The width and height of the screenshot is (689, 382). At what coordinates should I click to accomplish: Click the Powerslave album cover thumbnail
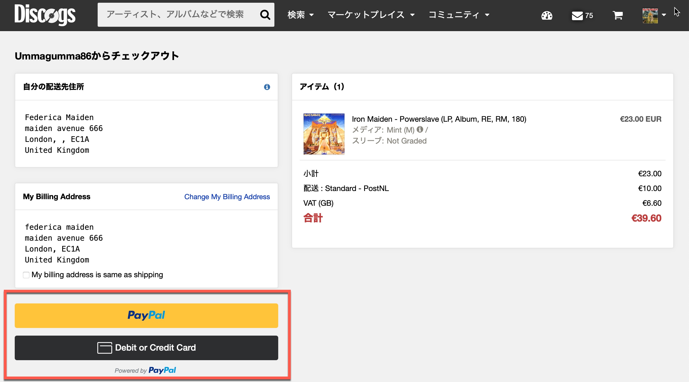324,134
